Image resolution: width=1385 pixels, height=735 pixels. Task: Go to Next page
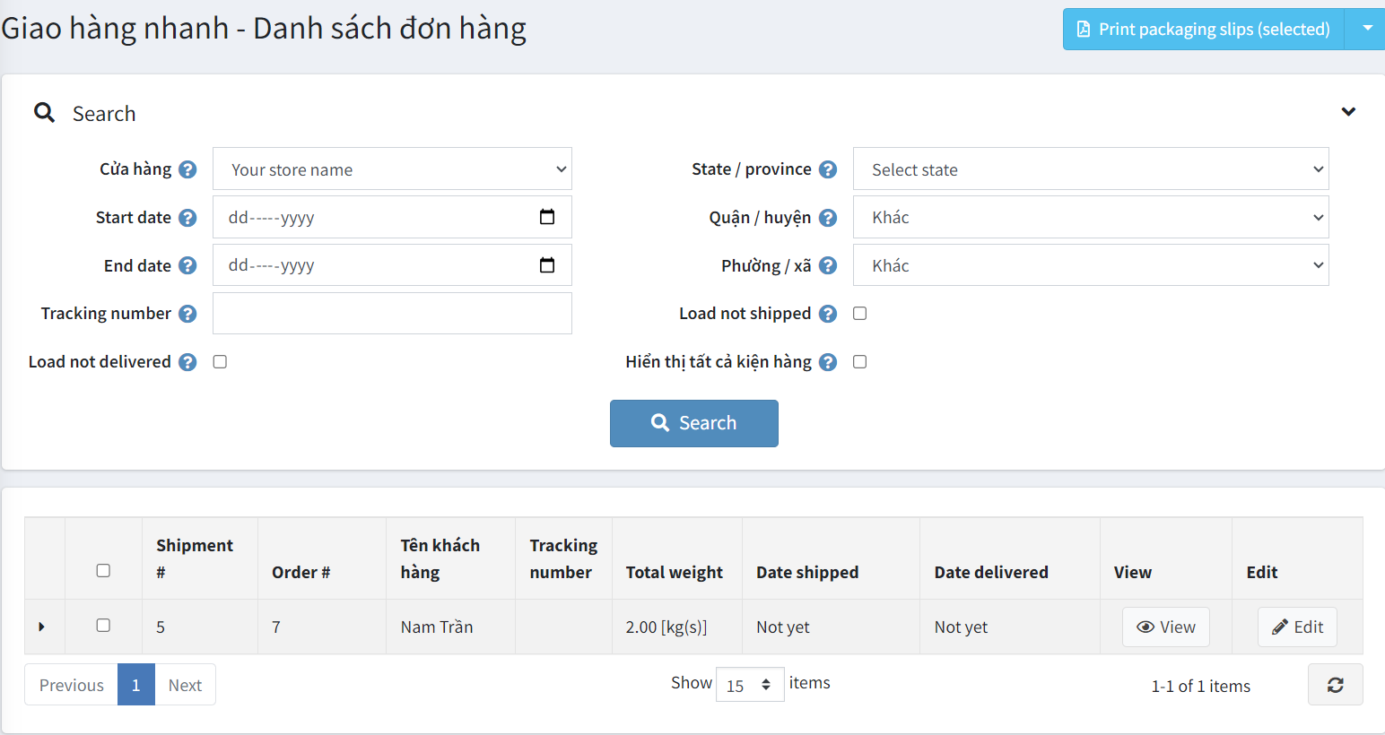(185, 685)
